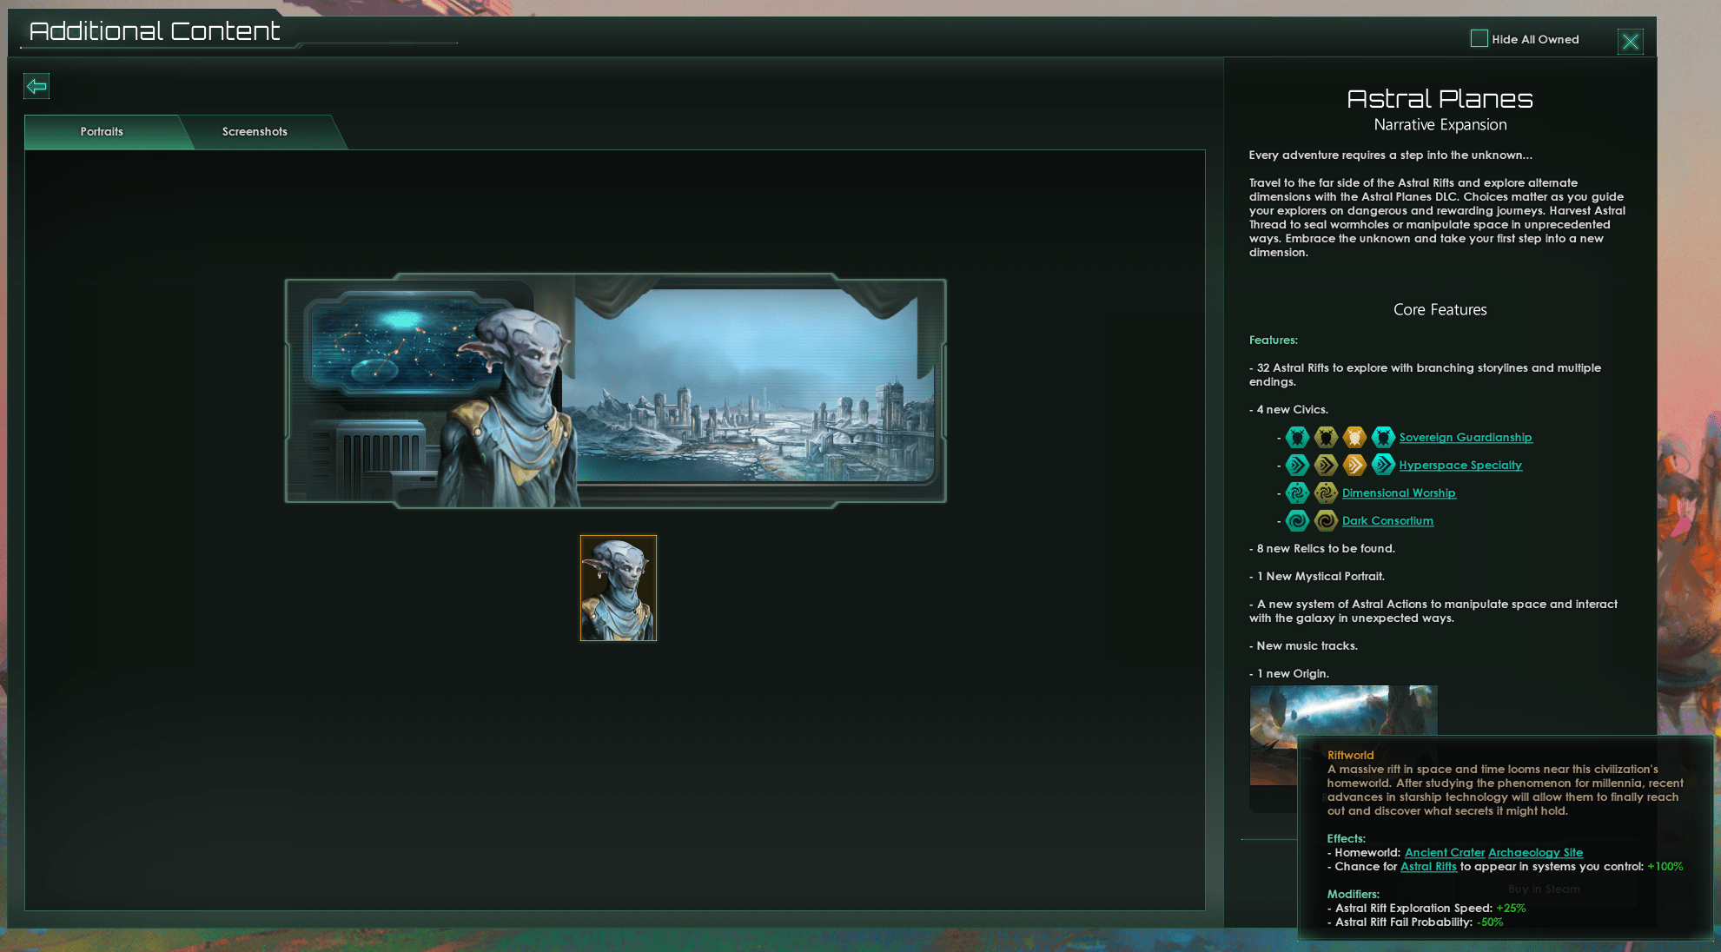Screen dimensions: 1721x952
Task: Click the '4 new Civics' line
Action: tap(1288, 409)
